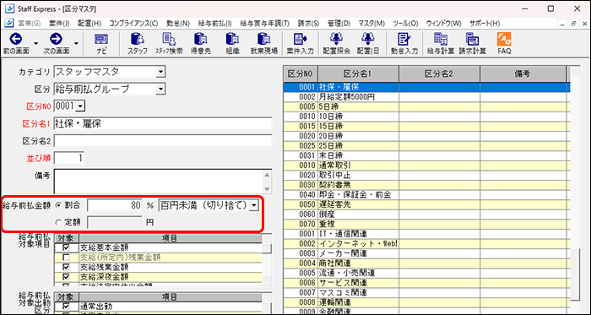Open the 案件(J) menu
The image size is (591, 315).
pos(59,23)
